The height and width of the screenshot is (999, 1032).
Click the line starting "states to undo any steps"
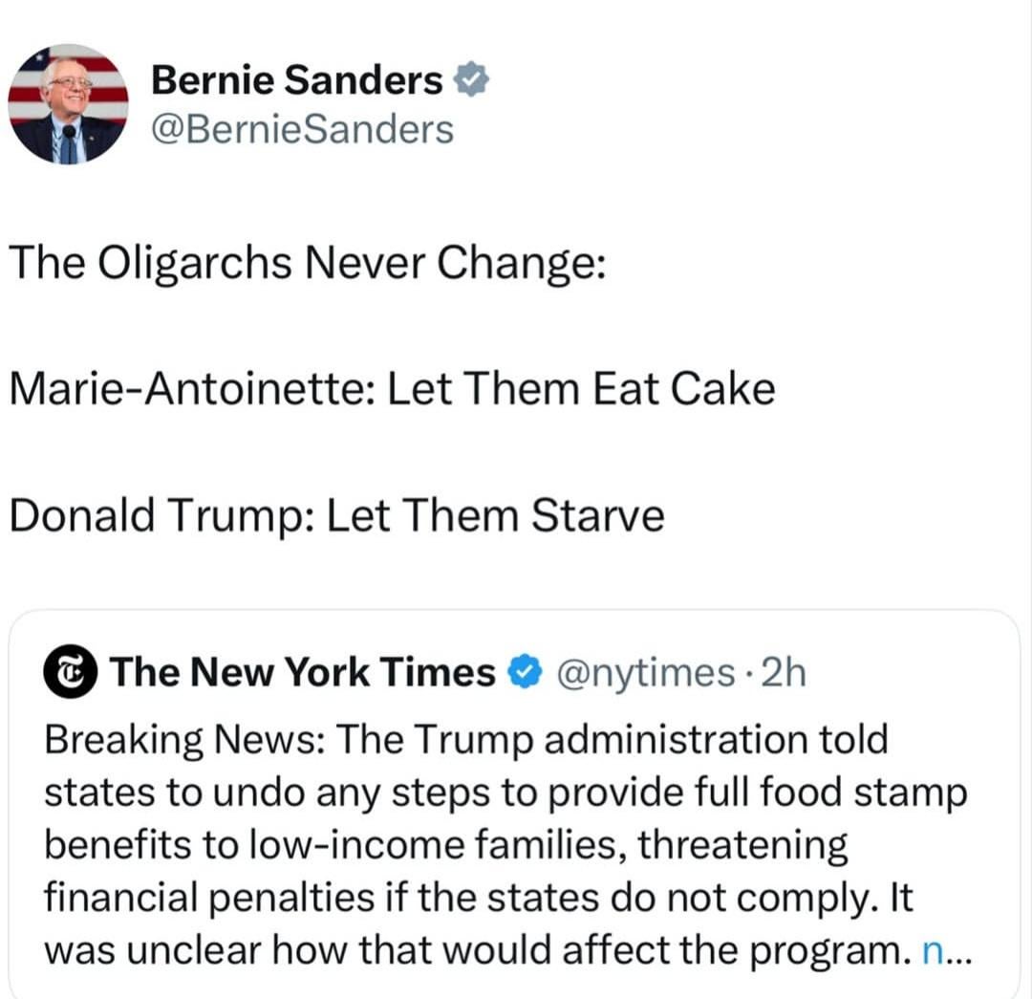tap(506, 793)
